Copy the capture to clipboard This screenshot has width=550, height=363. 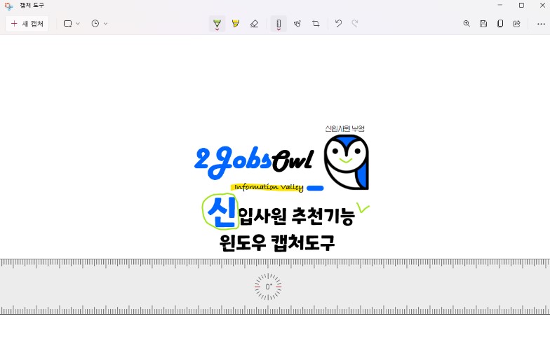coord(500,24)
